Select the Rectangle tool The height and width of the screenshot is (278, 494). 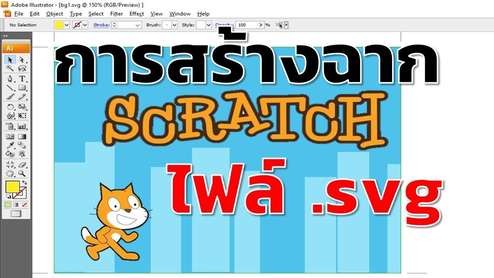(22, 88)
